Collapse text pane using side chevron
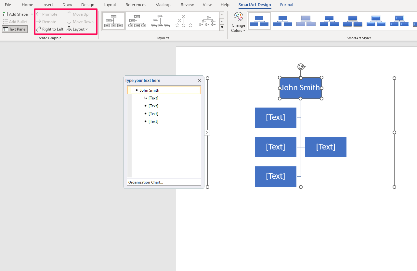Screen dimensions: 417x271 [207, 133]
